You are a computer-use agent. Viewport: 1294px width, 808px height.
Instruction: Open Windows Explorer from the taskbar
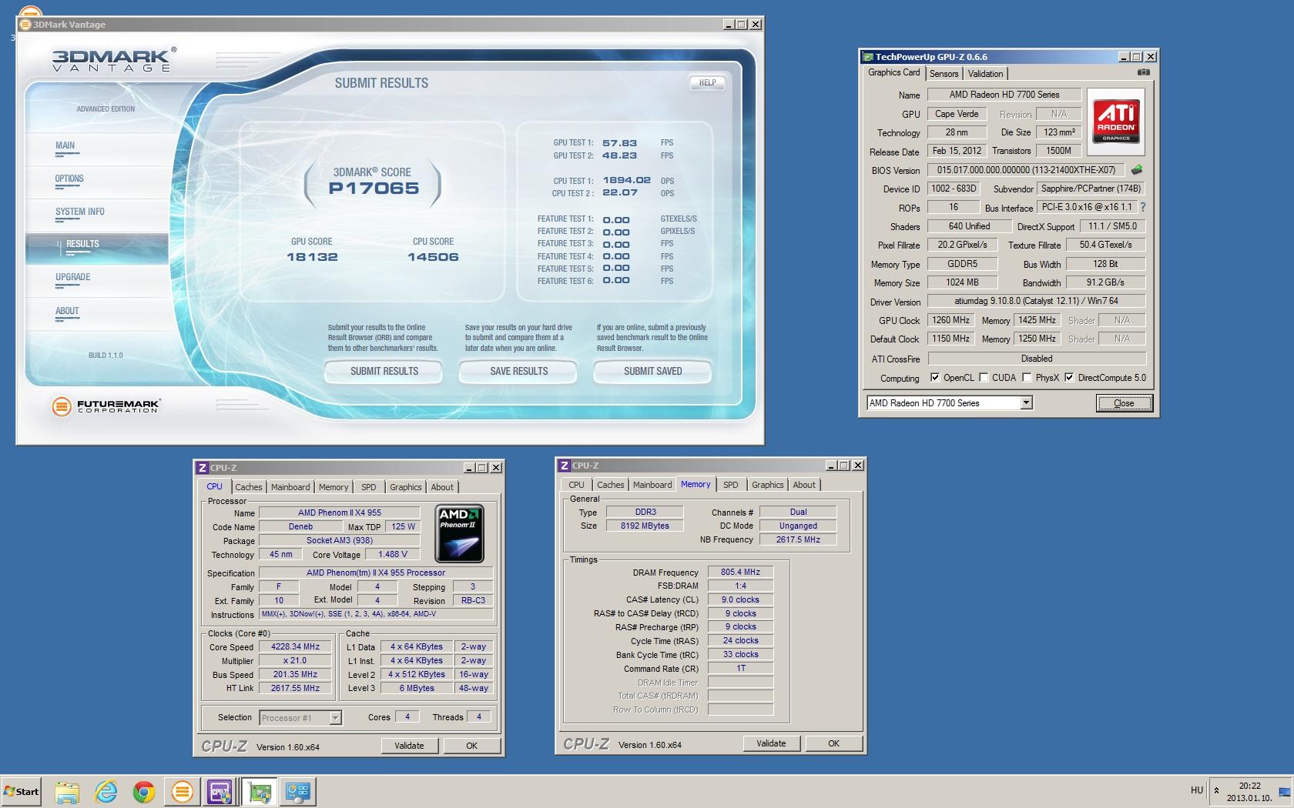pyautogui.click(x=67, y=791)
